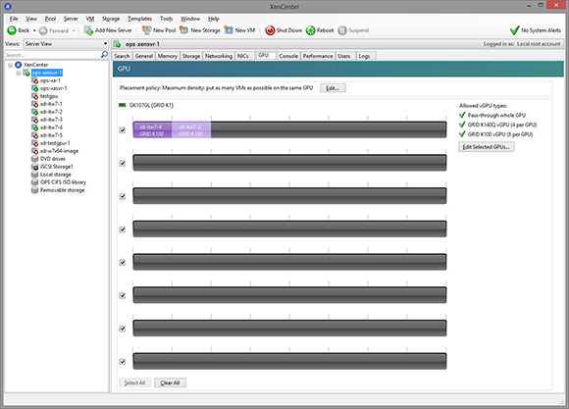Viewport: 569px width, 409px height.
Task: Click the testgpu VM icon
Action: click(x=35, y=96)
